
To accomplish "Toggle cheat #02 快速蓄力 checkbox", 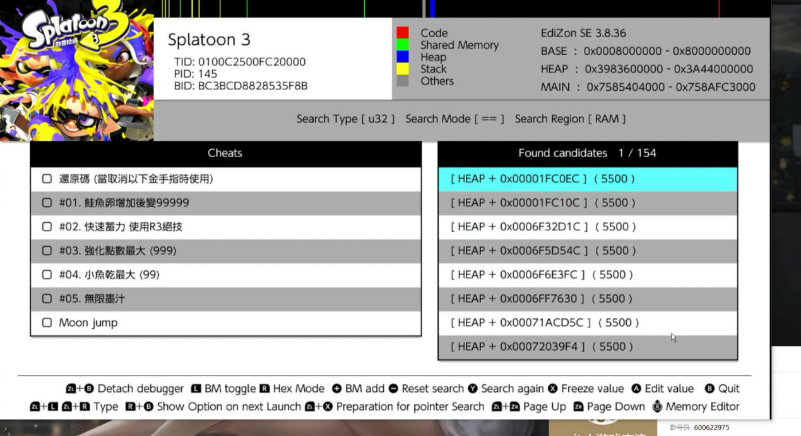I will click(x=47, y=227).
